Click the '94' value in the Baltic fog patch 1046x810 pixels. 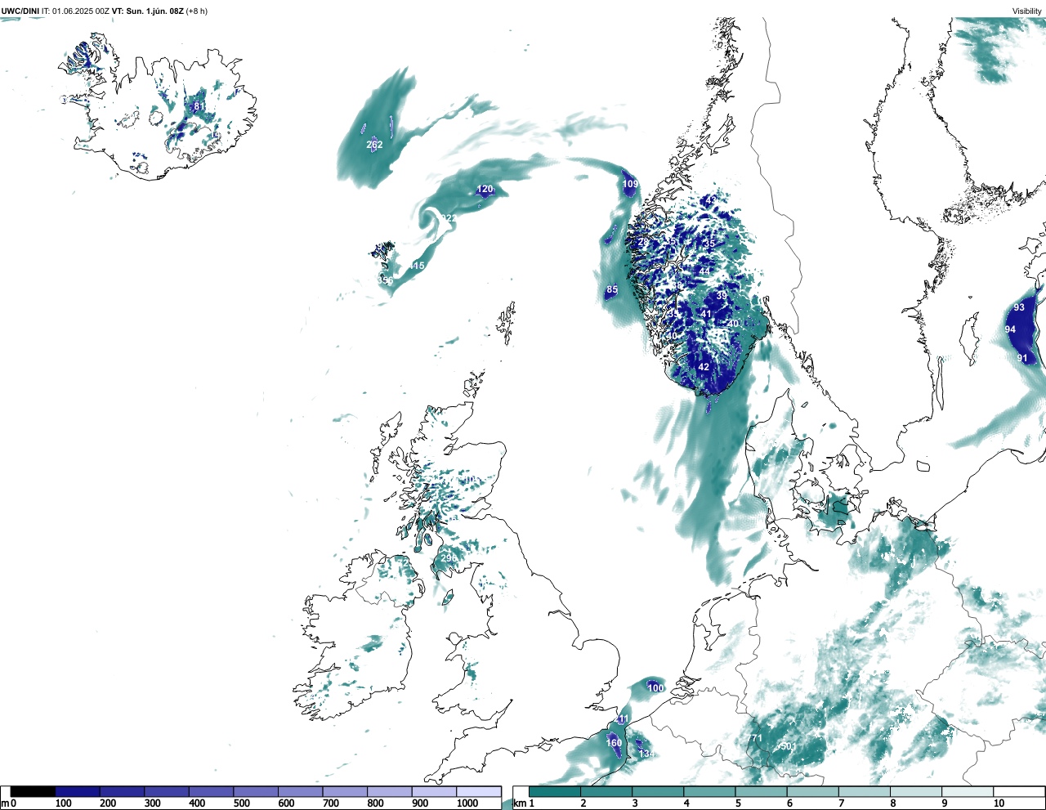(1010, 329)
